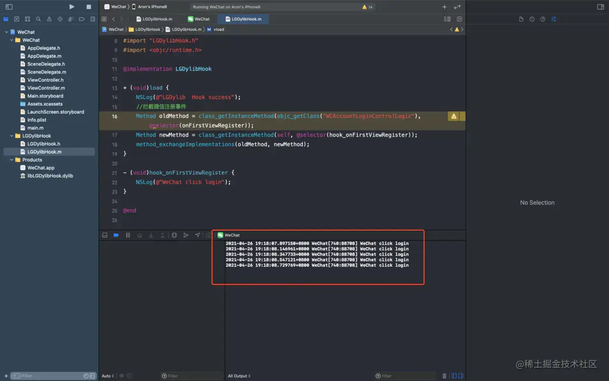Open the Debug navigator
Image resolution: width=609 pixels, height=381 pixels.
point(71,19)
